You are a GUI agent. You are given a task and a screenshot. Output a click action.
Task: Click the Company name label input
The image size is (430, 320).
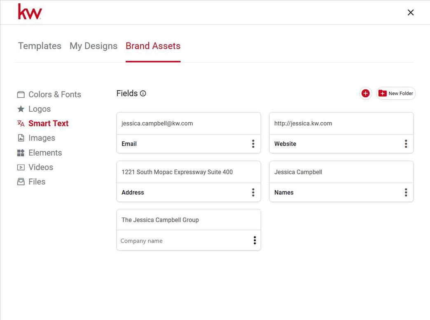(181, 241)
